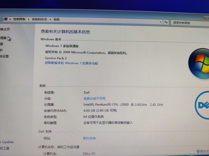Open sidebar link ending in 统设置
Image resolution: width=209 pixels, height=156 pixels.
click(4, 56)
